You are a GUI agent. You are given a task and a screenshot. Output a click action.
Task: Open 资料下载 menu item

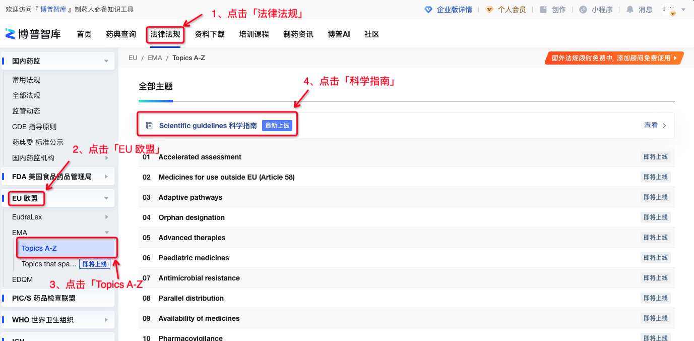[x=210, y=34]
